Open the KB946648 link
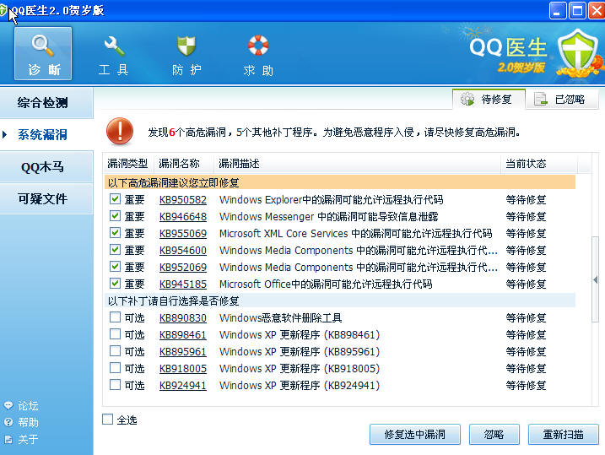The image size is (605, 455). [183, 217]
